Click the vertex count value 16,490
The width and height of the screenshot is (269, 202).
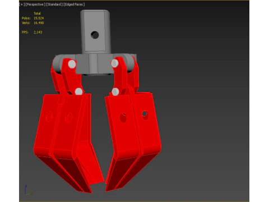[39, 23]
